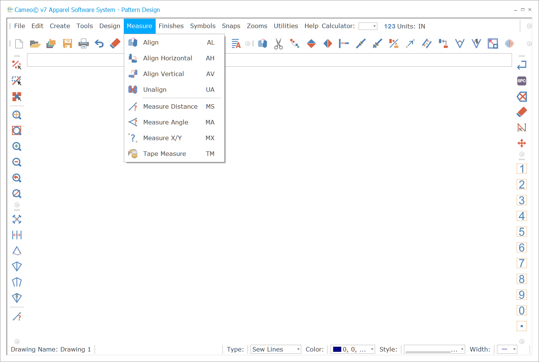Click the dart V-shape icon in toolbar
Screen dimensions: 539x362
(460, 44)
